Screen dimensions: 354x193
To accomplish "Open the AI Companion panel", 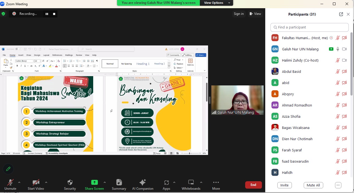I will (142, 182).
